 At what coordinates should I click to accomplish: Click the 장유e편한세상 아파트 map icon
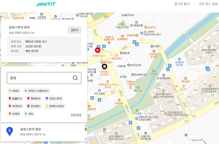click(x=209, y=47)
